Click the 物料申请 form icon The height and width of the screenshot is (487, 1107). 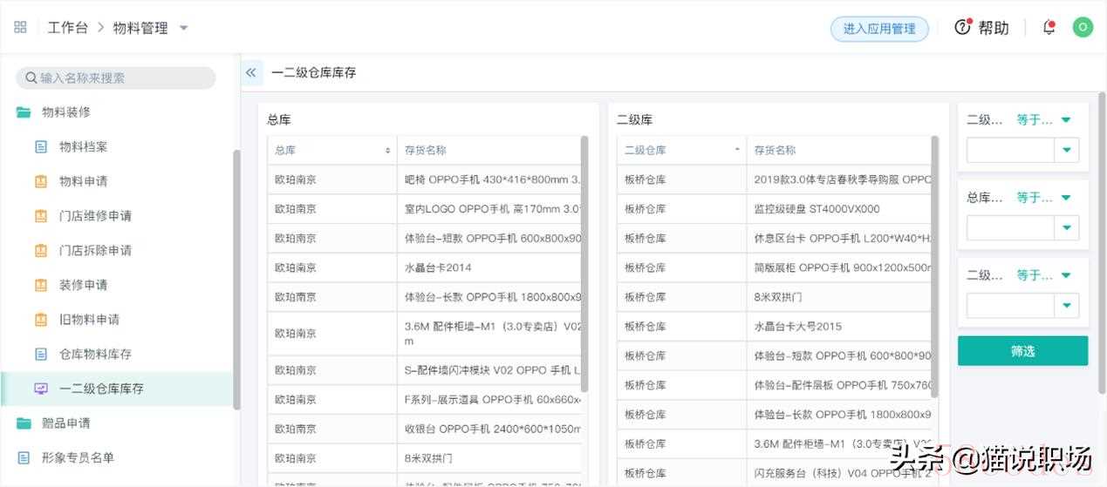coord(41,181)
